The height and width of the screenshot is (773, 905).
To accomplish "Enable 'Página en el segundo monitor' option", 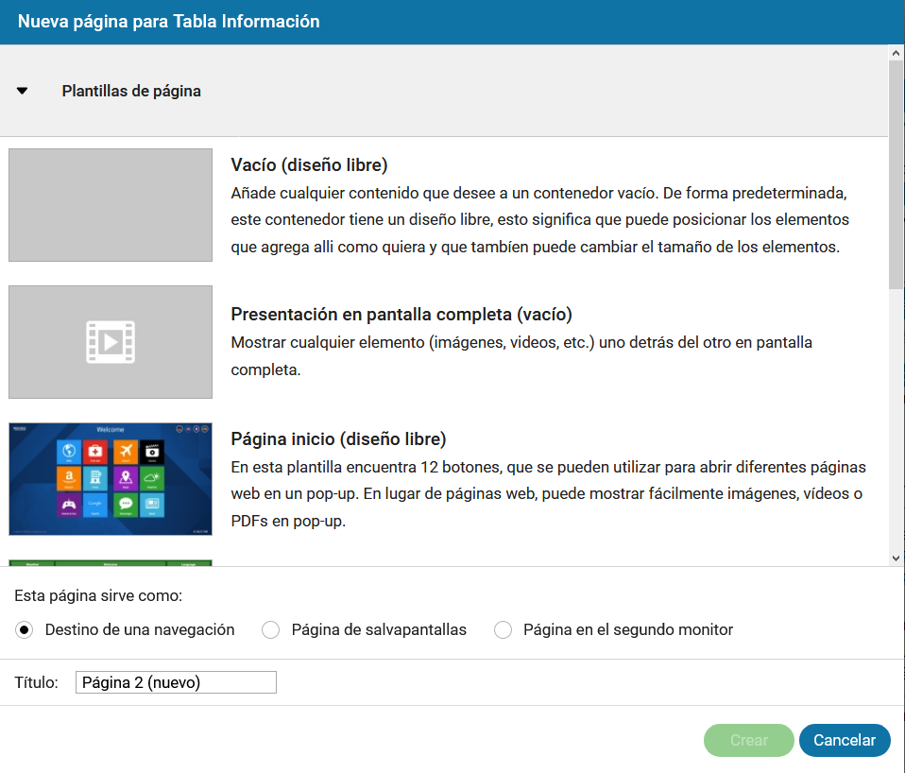I will click(504, 629).
